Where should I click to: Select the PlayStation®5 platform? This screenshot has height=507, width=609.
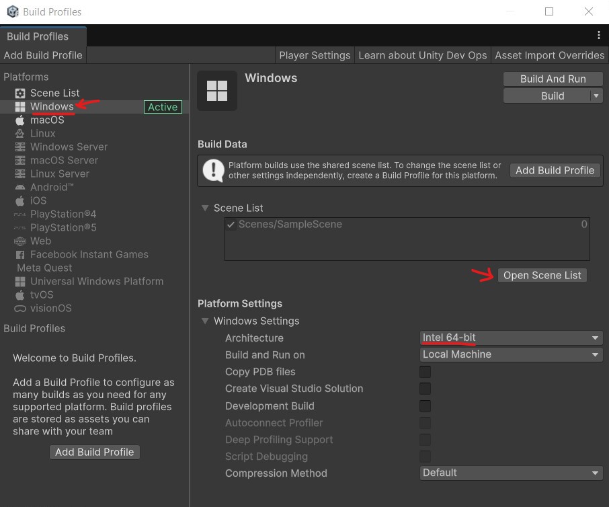click(94, 228)
